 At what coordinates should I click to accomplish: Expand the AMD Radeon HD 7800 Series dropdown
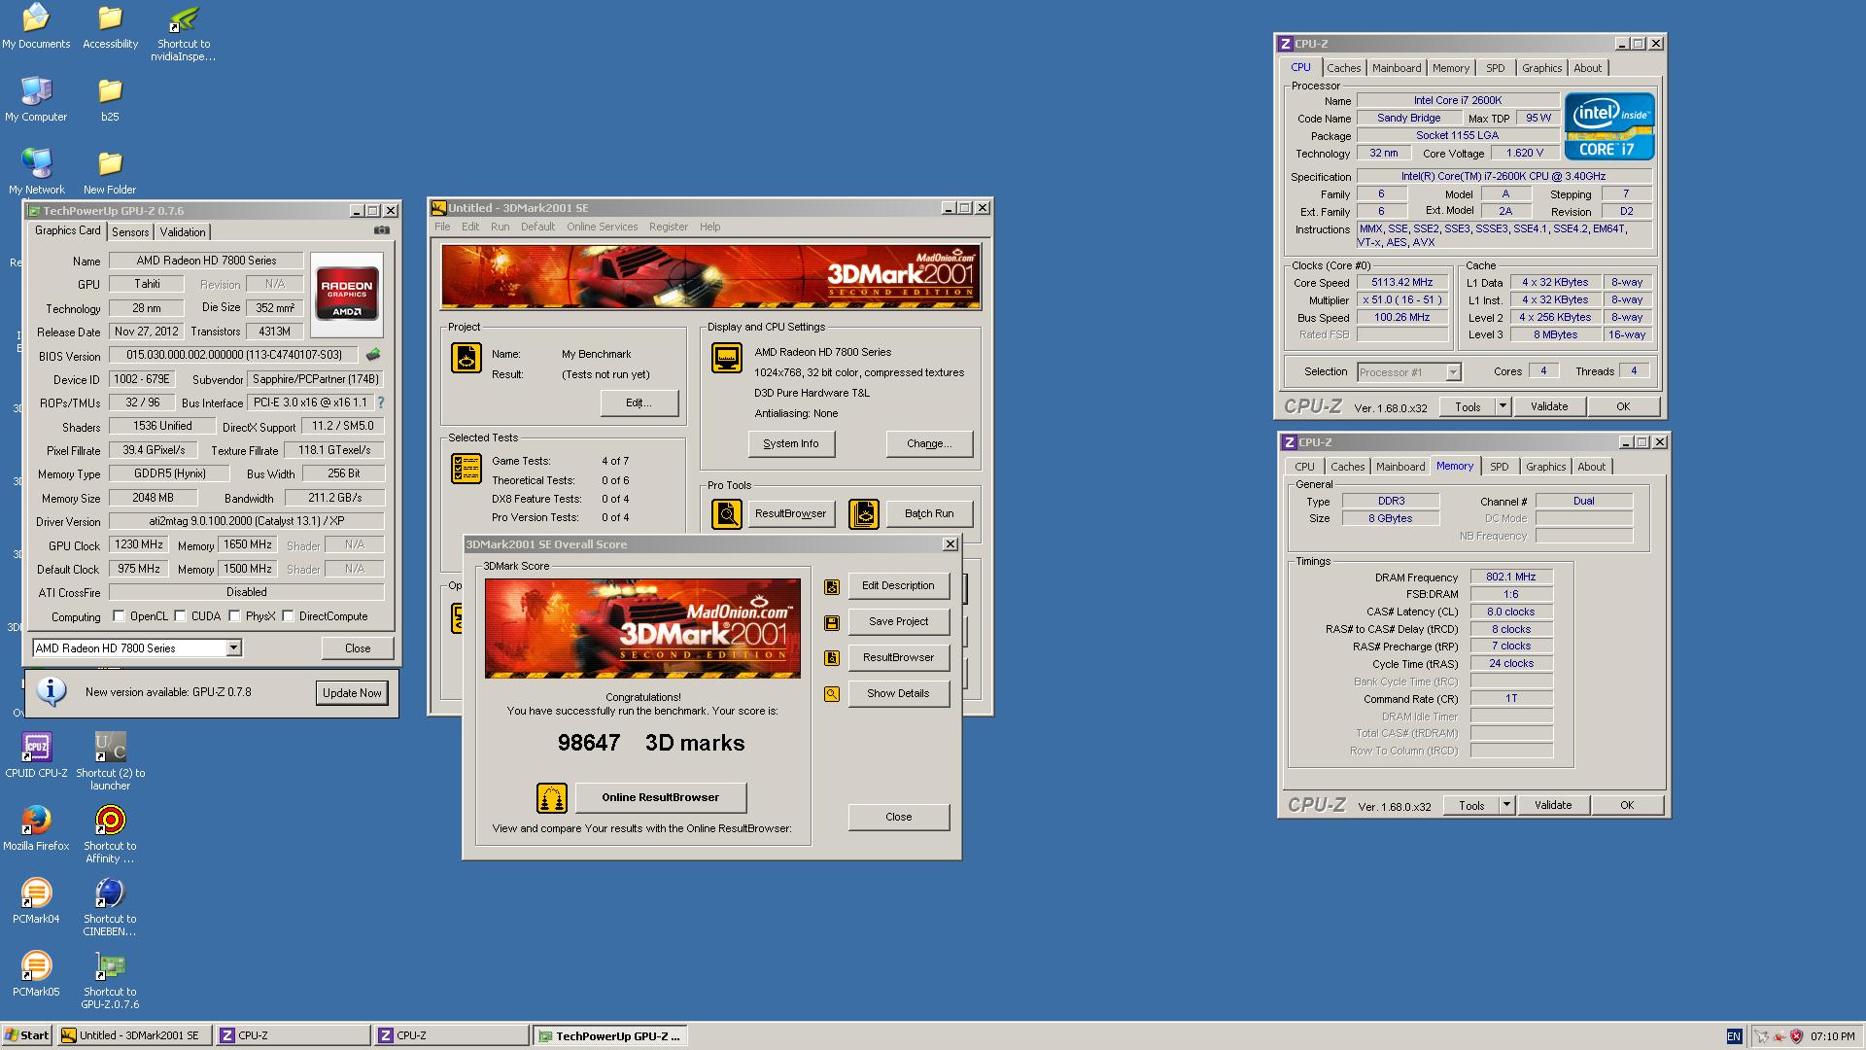pyautogui.click(x=233, y=648)
